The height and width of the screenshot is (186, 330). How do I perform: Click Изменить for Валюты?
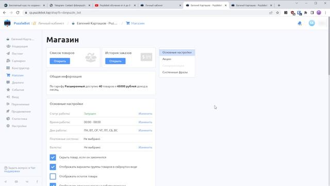[x=145, y=147]
